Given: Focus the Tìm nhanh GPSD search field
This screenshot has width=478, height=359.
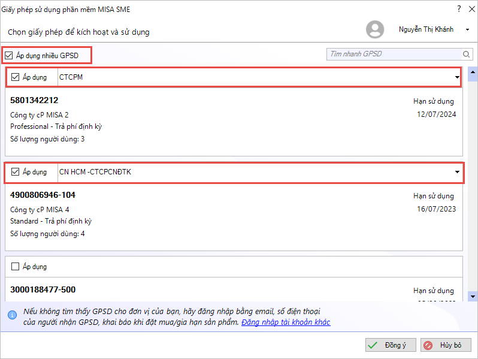Looking at the screenshot, I should 394,55.
